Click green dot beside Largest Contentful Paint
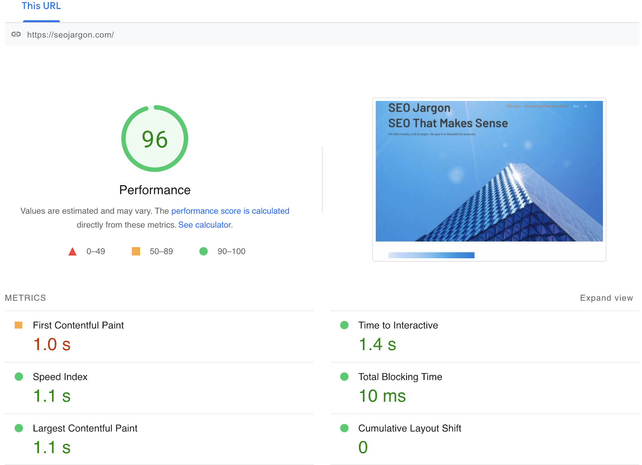Image resolution: width=642 pixels, height=465 pixels. pyautogui.click(x=18, y=428)
